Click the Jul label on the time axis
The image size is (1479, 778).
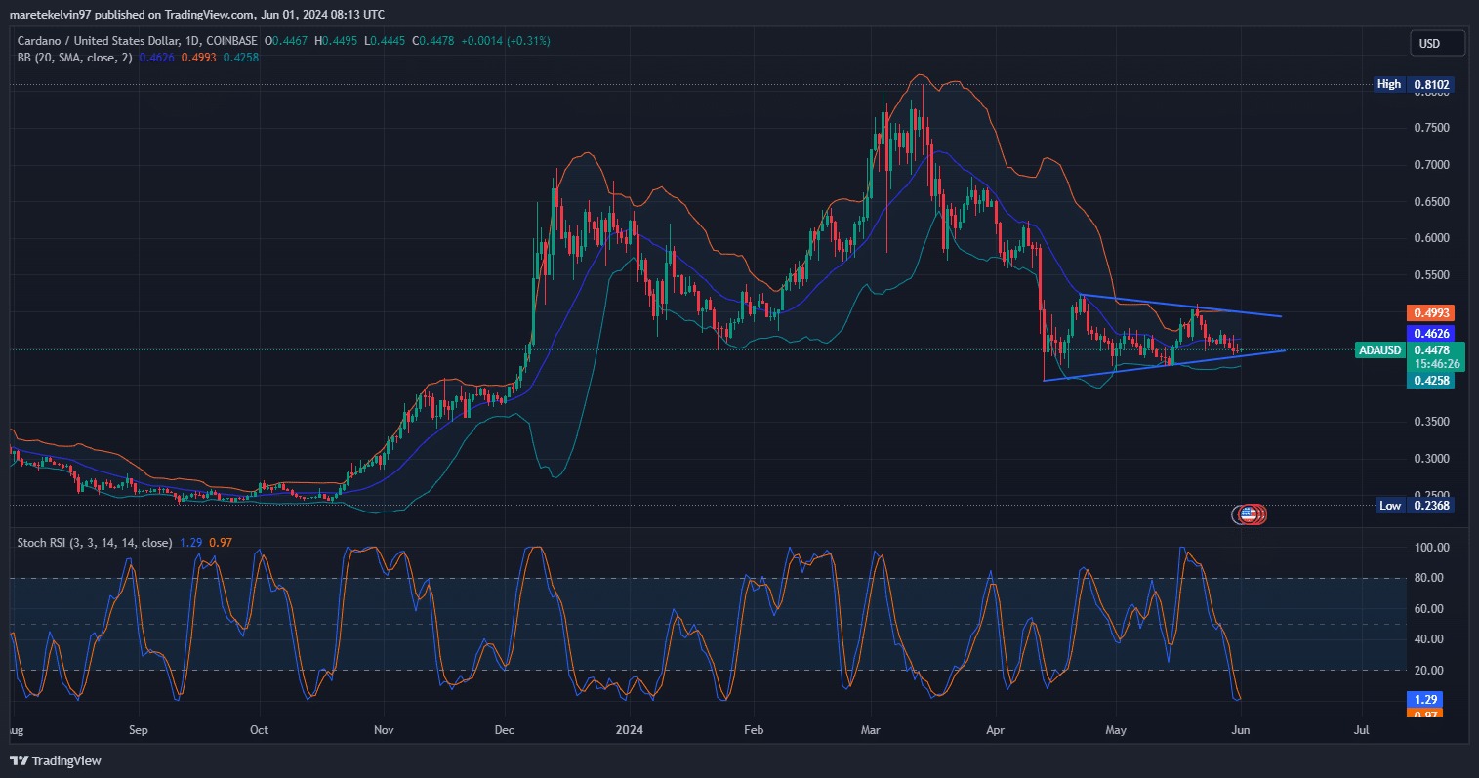(1362, 730)
